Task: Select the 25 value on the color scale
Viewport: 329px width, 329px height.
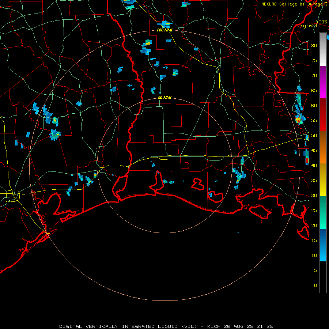Action: [x=314, y=211]
